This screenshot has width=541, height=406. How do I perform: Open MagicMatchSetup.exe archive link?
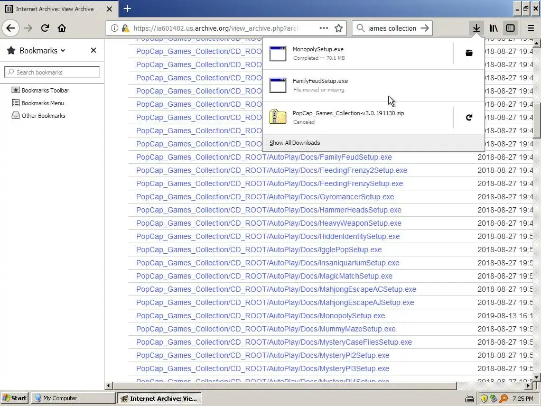(264, 276)
